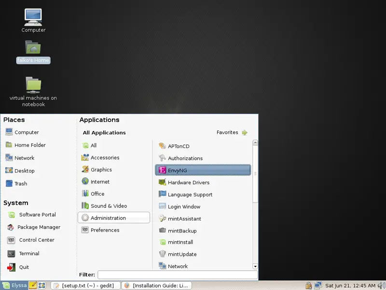Click the lock icon in system tray
Viewport: 386px width, 290px height.
point(308,286)
